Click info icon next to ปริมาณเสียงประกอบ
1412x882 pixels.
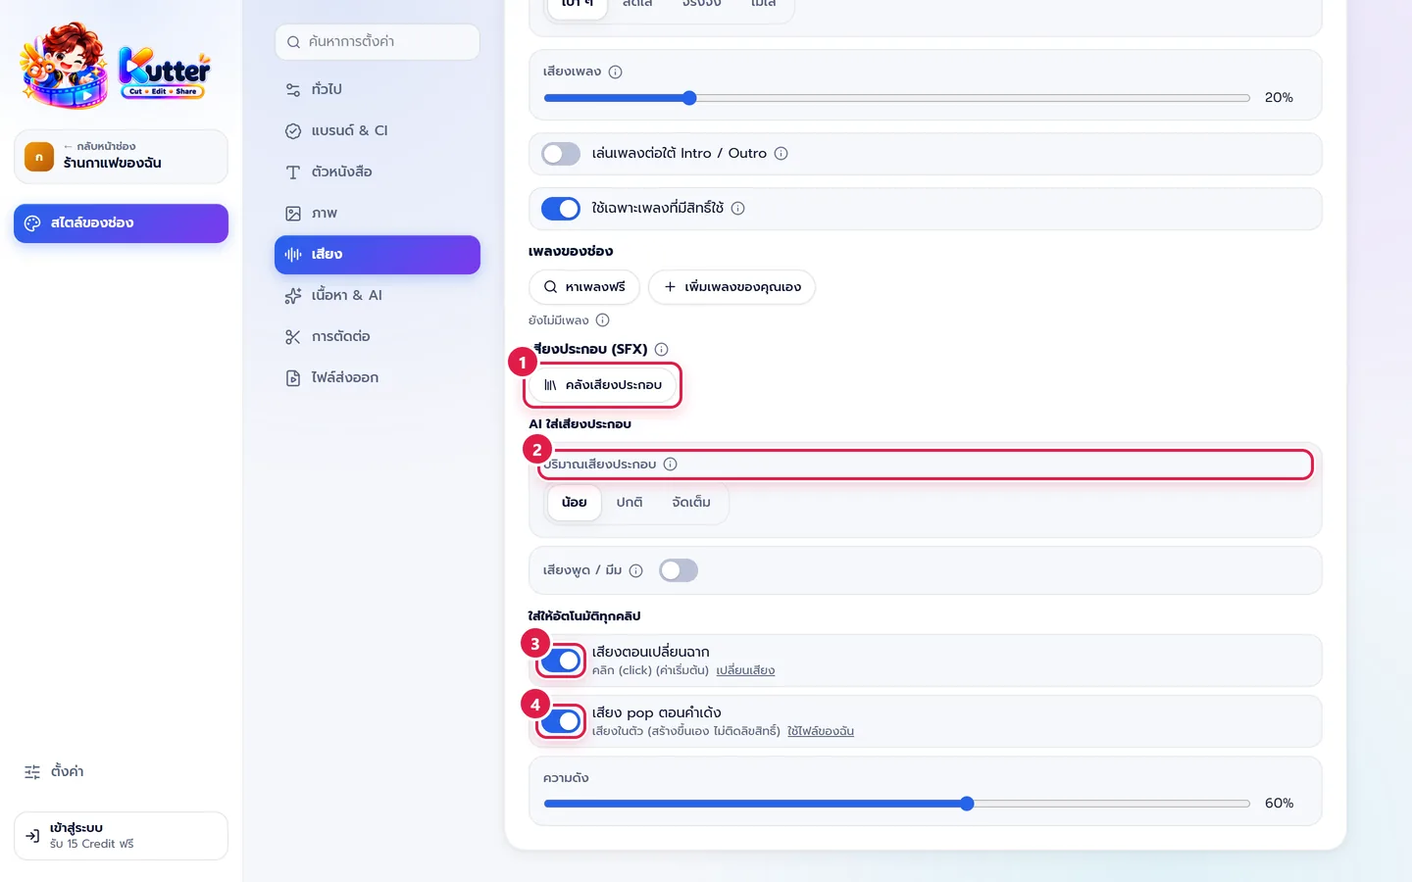pos(671,464)
